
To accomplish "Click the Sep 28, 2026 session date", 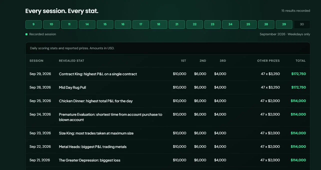I will tap(40, 87).
